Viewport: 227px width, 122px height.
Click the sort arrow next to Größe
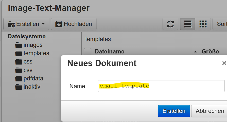tap(195, 52)
